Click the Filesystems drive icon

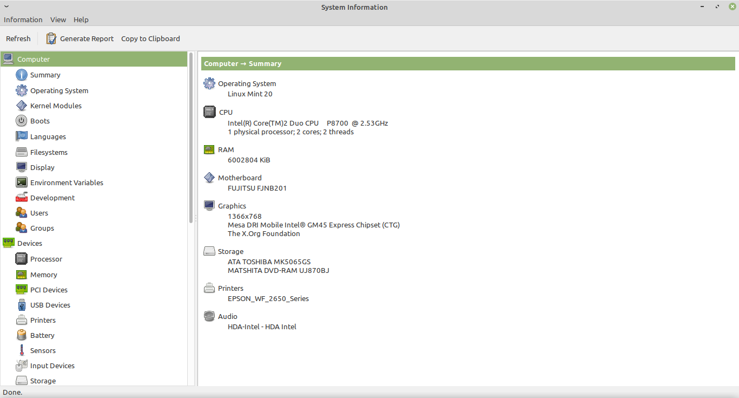(22, 152)
